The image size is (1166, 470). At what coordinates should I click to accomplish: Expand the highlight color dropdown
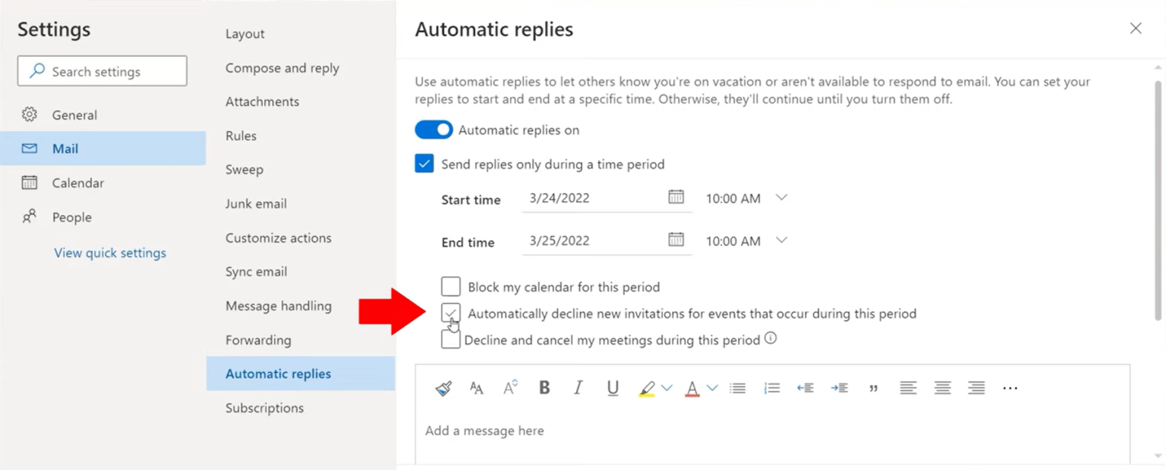point(666,387)
